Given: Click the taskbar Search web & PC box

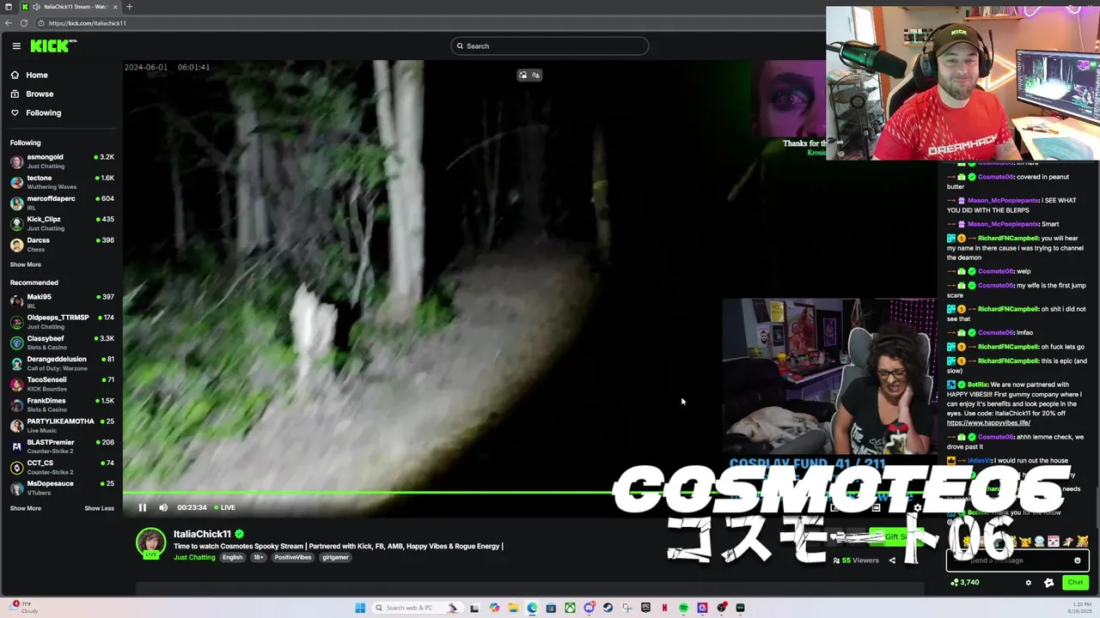Looking at the screenshot, I should 418,608.
